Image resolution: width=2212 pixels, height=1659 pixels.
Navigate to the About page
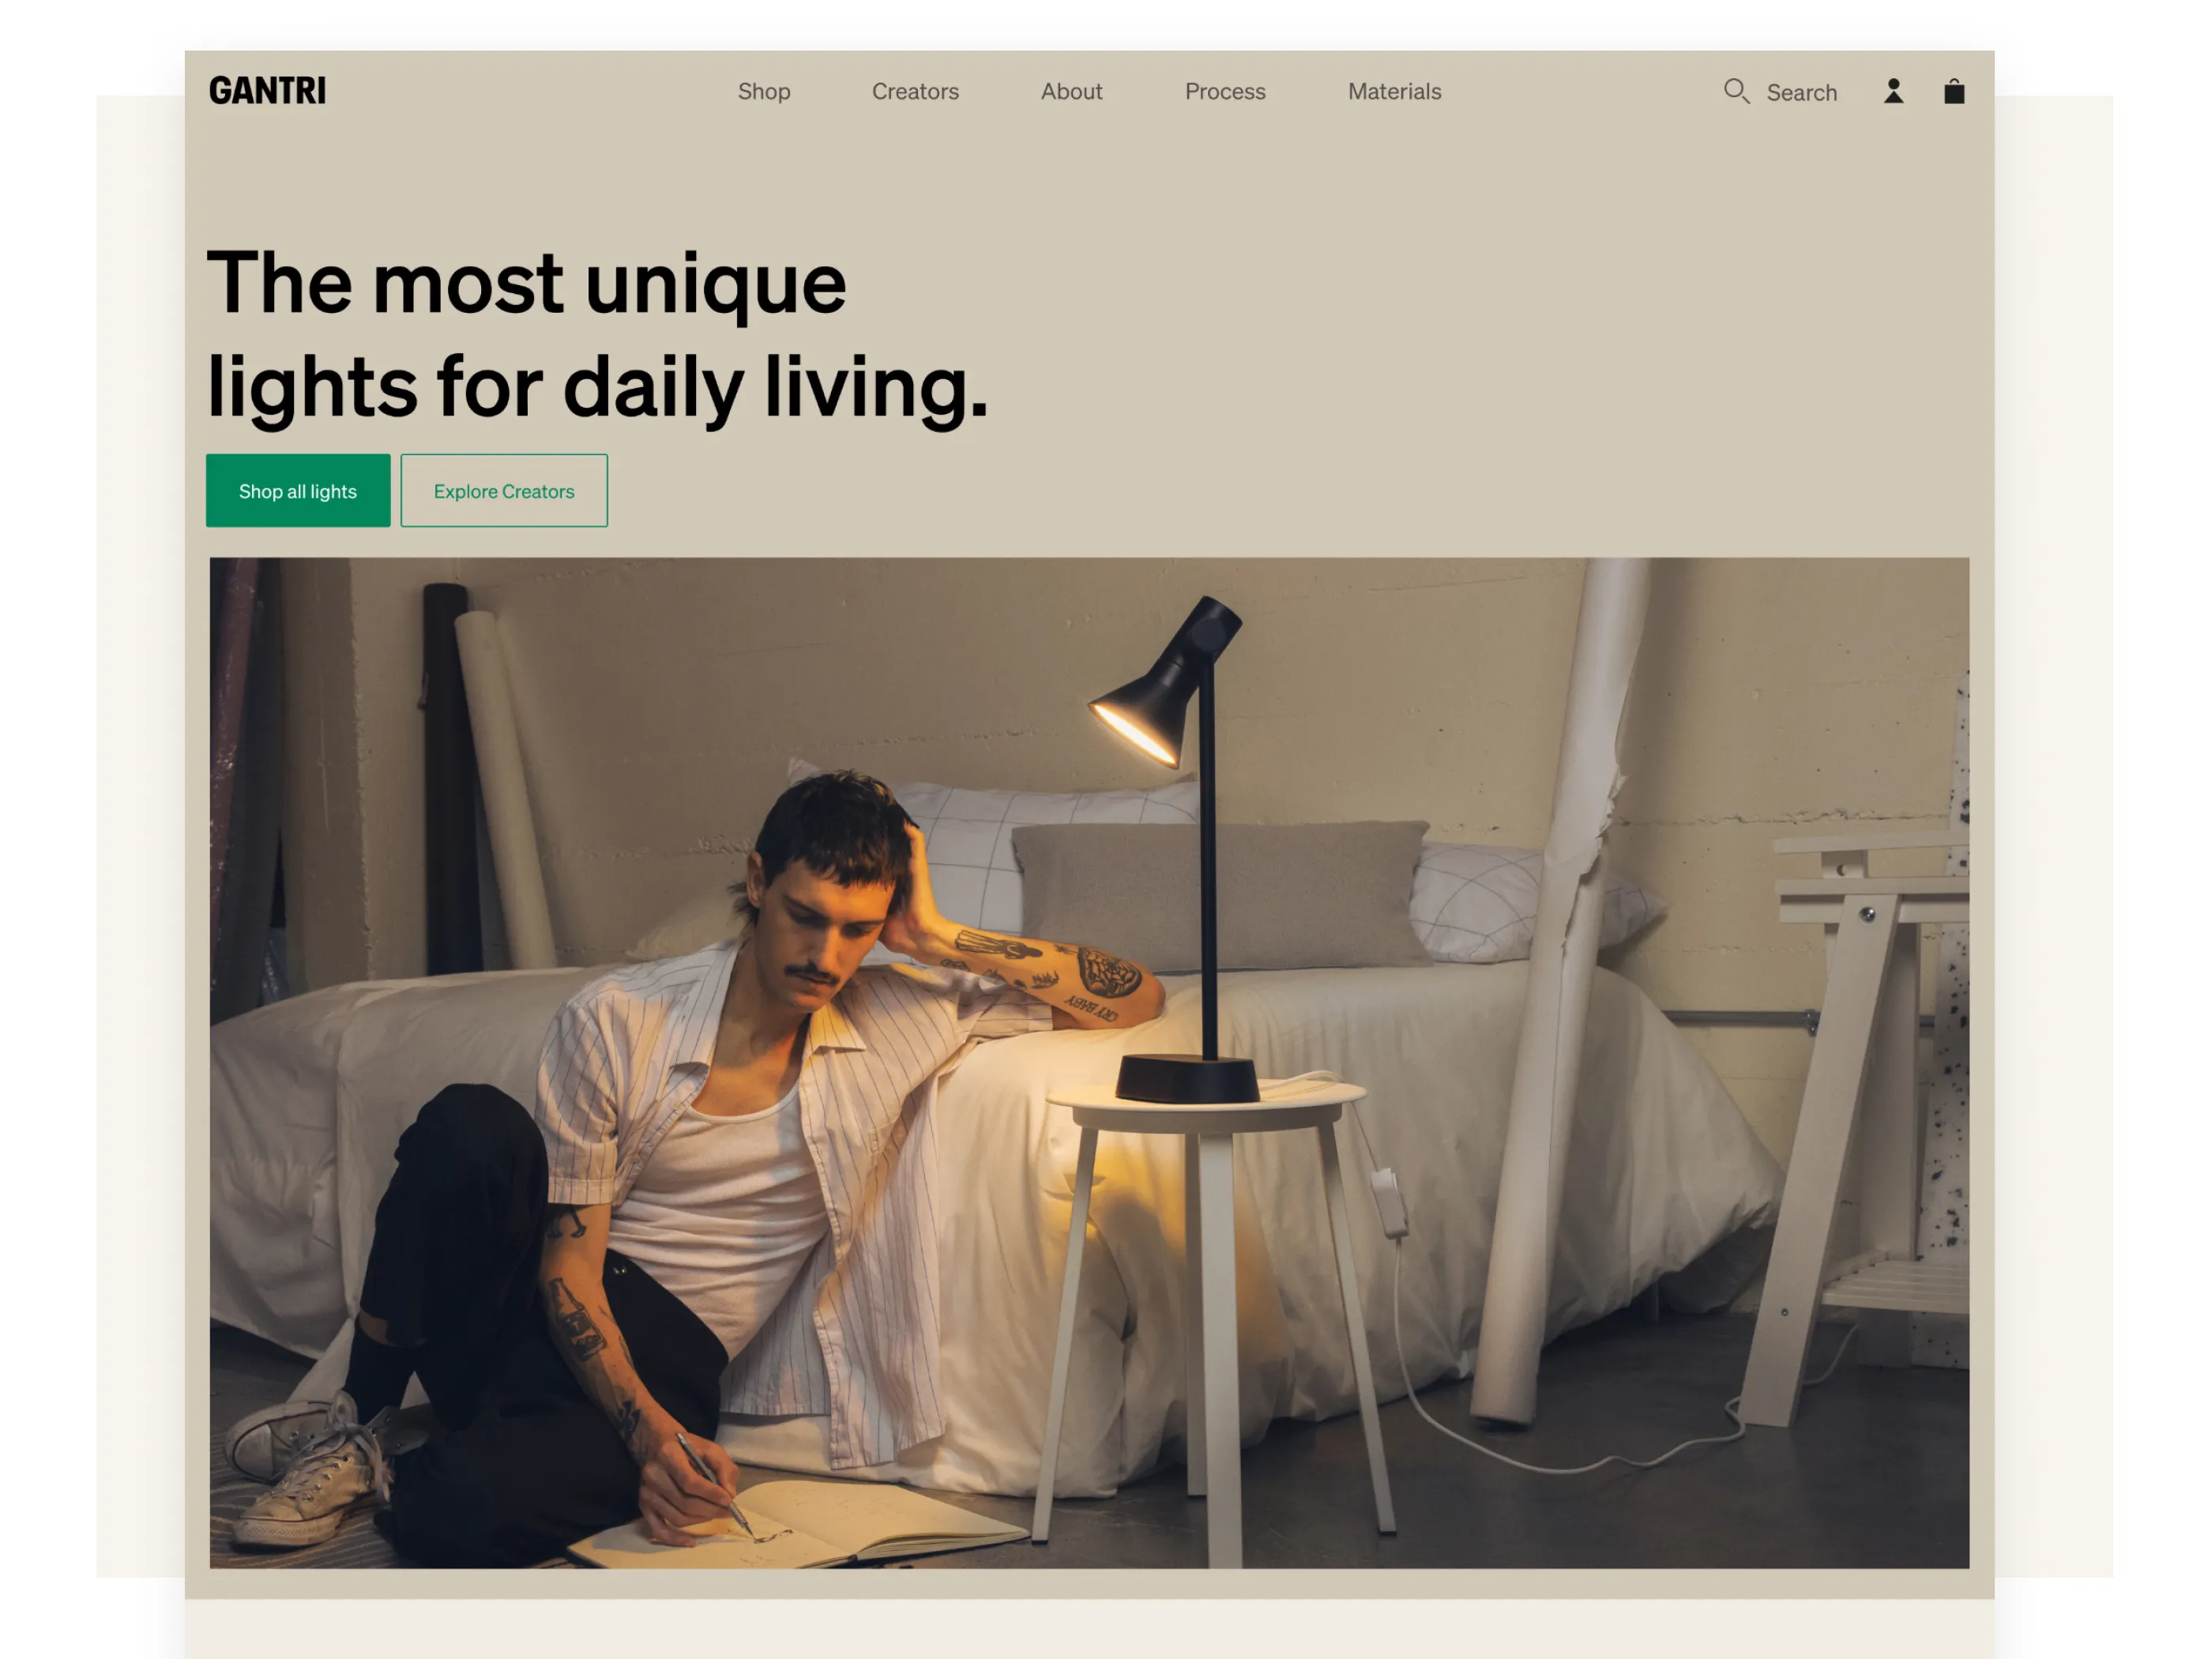(x=1071, y=91)
